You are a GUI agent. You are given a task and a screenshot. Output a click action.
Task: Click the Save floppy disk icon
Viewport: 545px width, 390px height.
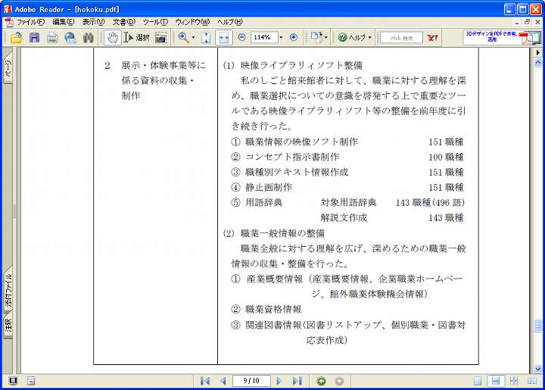34,37
